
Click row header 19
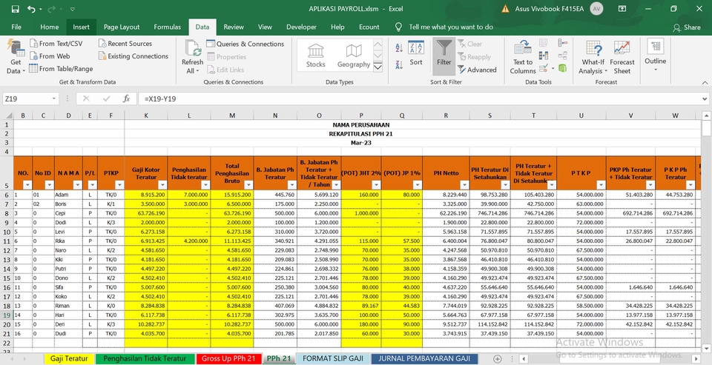[x=7, y=315]
